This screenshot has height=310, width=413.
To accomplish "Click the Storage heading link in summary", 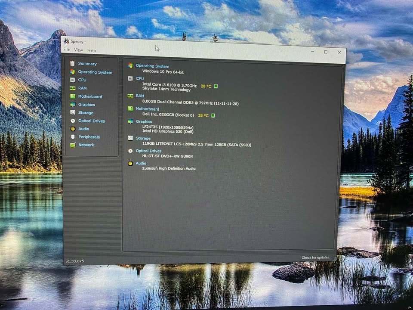I will click(143, 138).
